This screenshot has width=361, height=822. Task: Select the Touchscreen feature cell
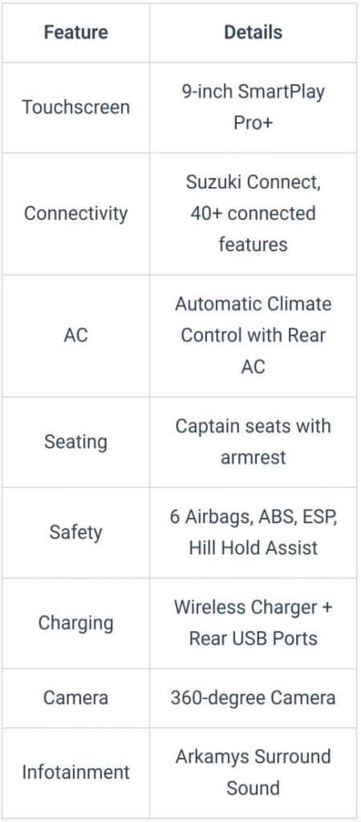[x=76, y=108]
